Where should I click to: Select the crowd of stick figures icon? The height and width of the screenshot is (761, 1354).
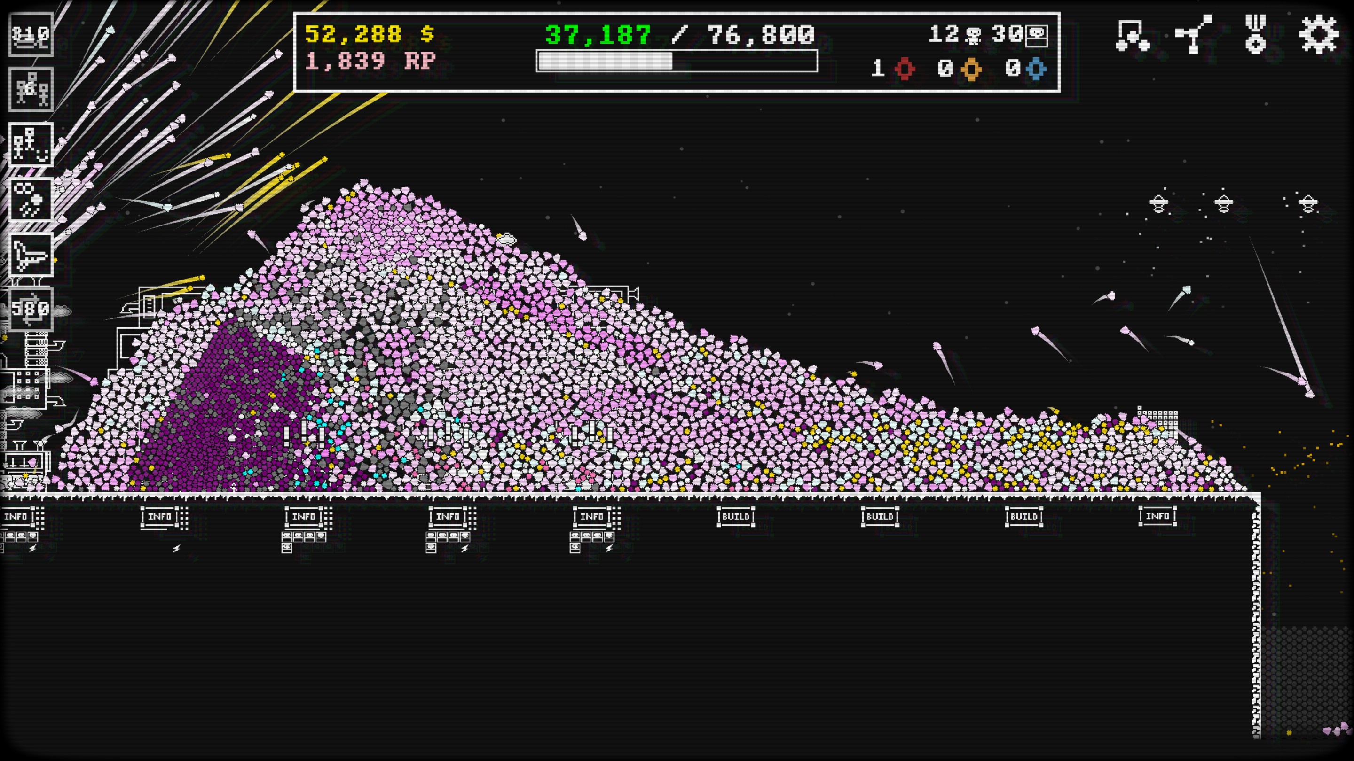coord(31,89)
